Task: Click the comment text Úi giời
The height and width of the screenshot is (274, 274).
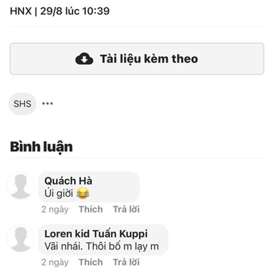Action: pos(59,194)
